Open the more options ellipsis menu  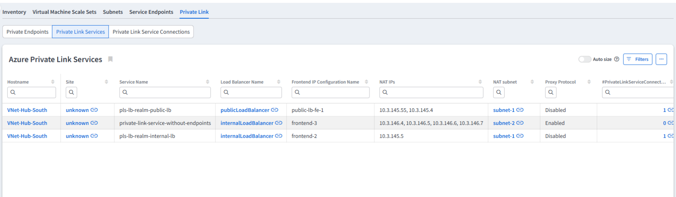661,59
